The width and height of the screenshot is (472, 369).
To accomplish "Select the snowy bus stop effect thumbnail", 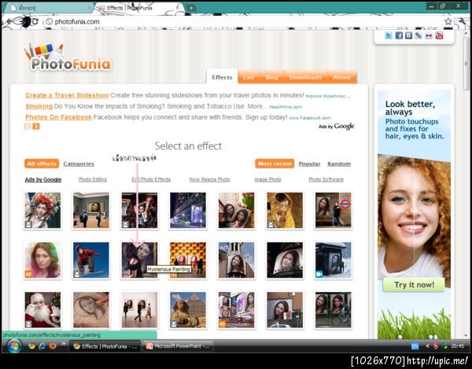I will [x=334, y=260].
